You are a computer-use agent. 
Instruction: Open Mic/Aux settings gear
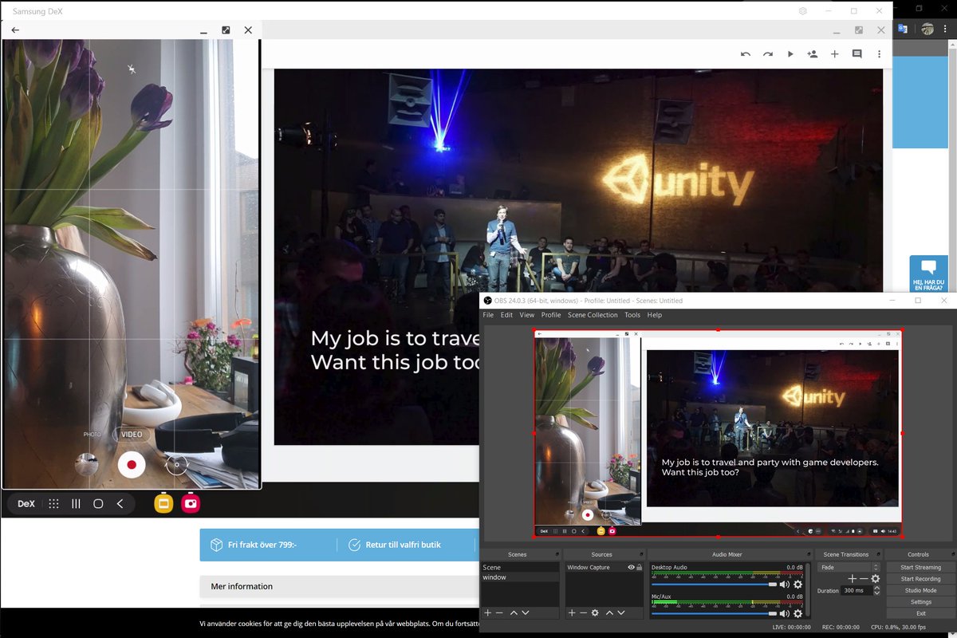(x=797, y=613)
